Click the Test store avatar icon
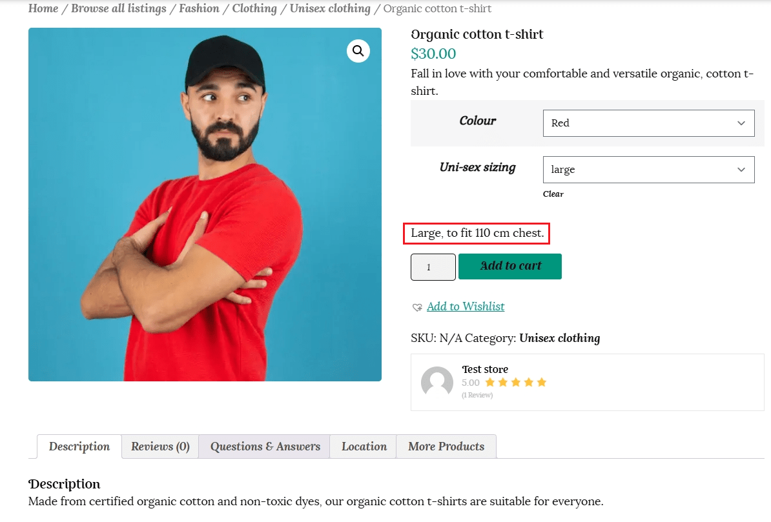771x522 pixels. [437, 383]
